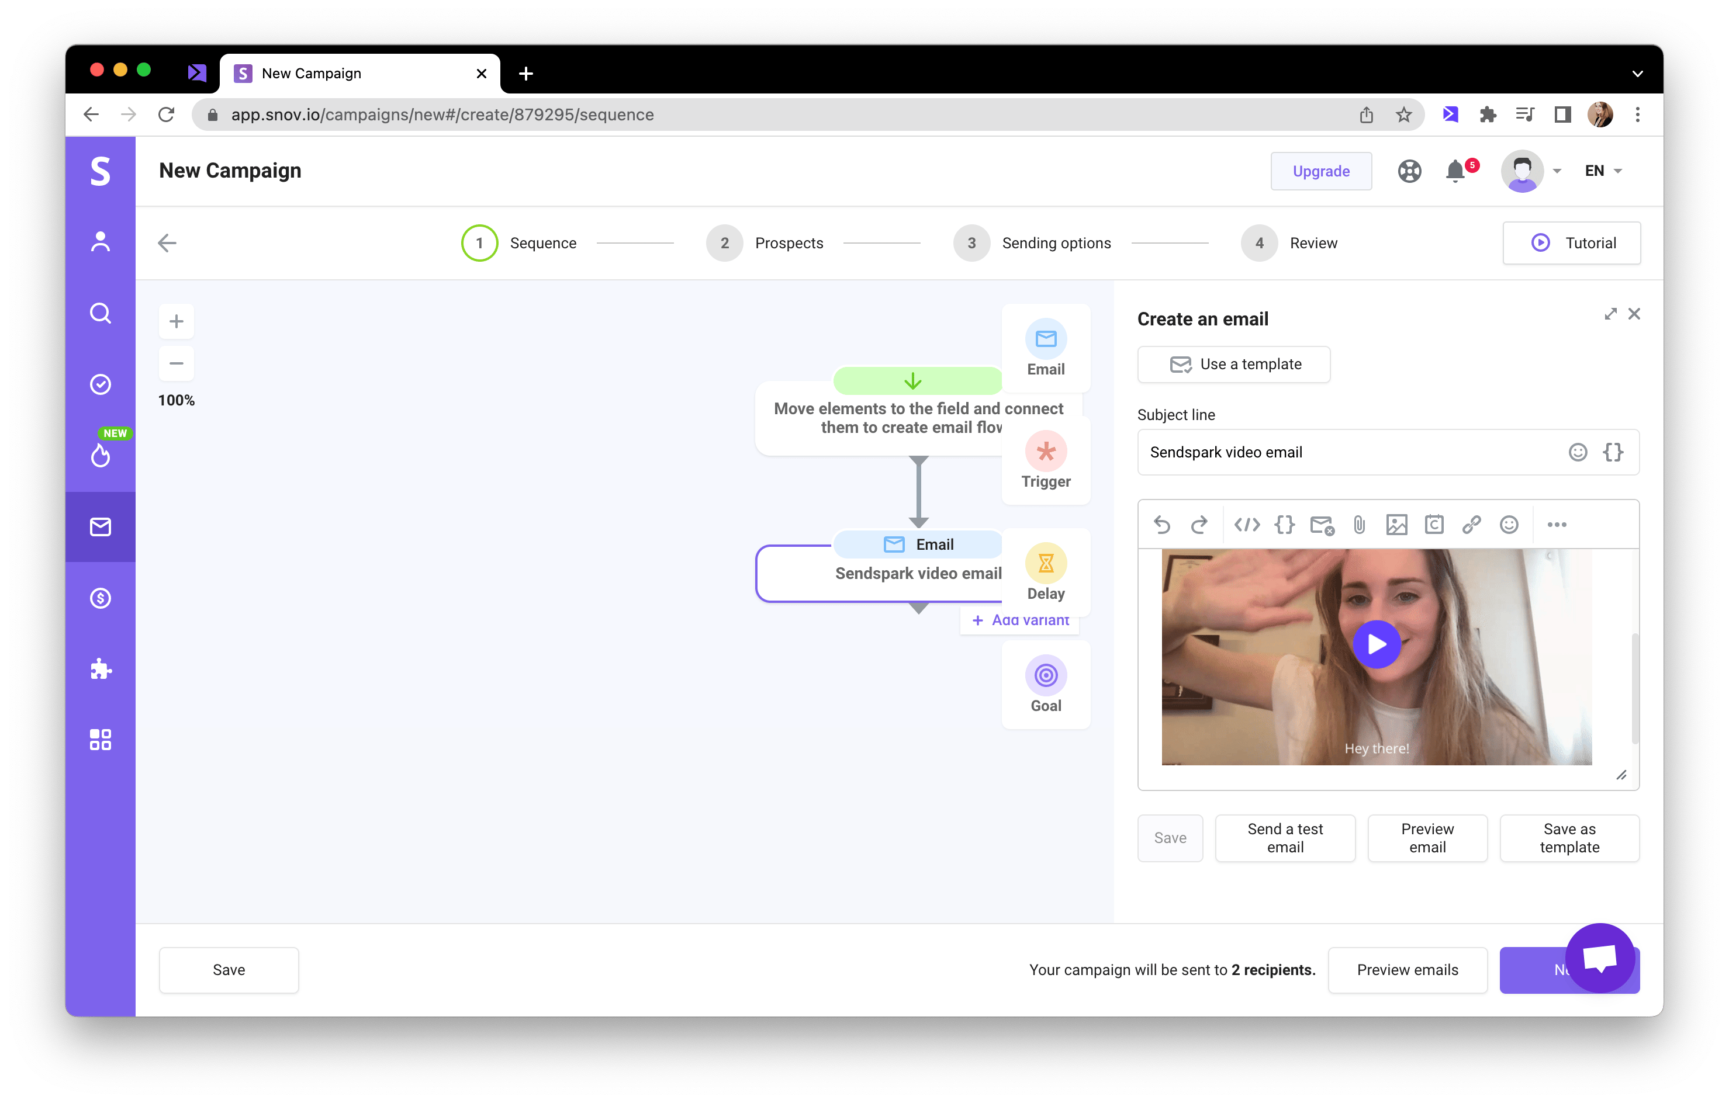Open the help lifebuoy icon
The image size is (1729, 1103).
point(1409,171)
